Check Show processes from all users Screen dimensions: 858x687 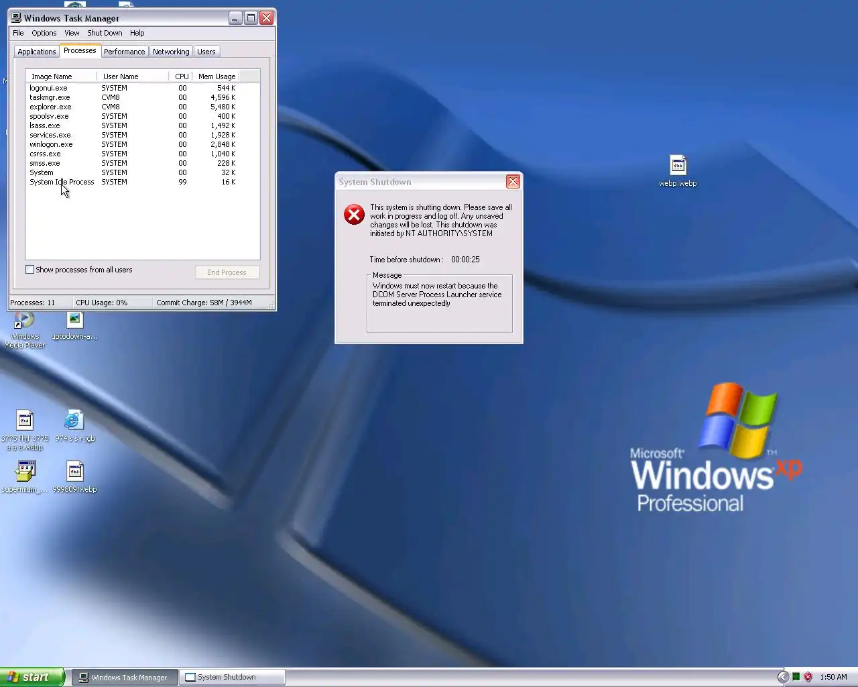(29, 270)
